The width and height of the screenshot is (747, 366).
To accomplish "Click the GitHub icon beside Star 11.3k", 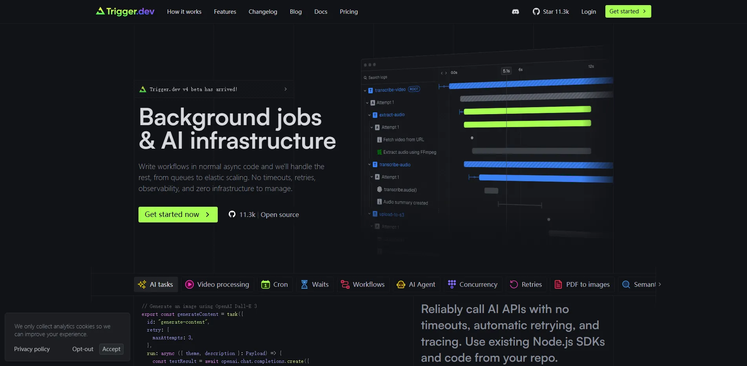I will (536, 12).
